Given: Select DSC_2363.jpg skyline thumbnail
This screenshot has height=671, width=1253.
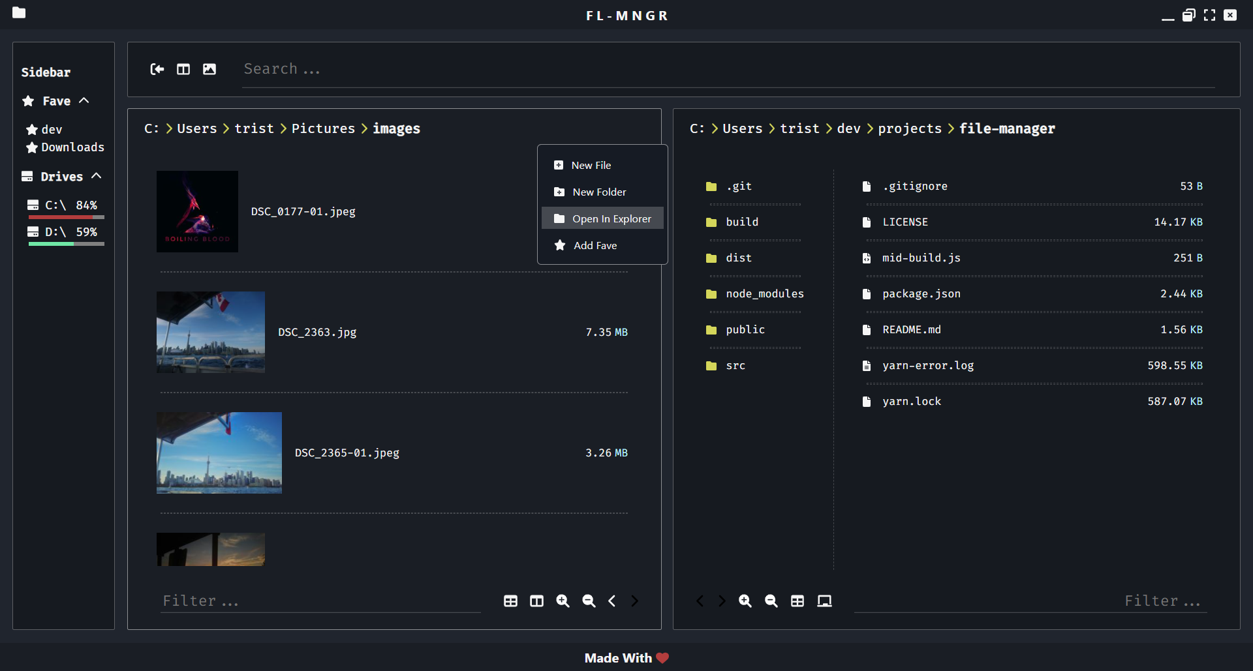Looking at the screenshot, I should pyautogui.click(x=211, y=332).
